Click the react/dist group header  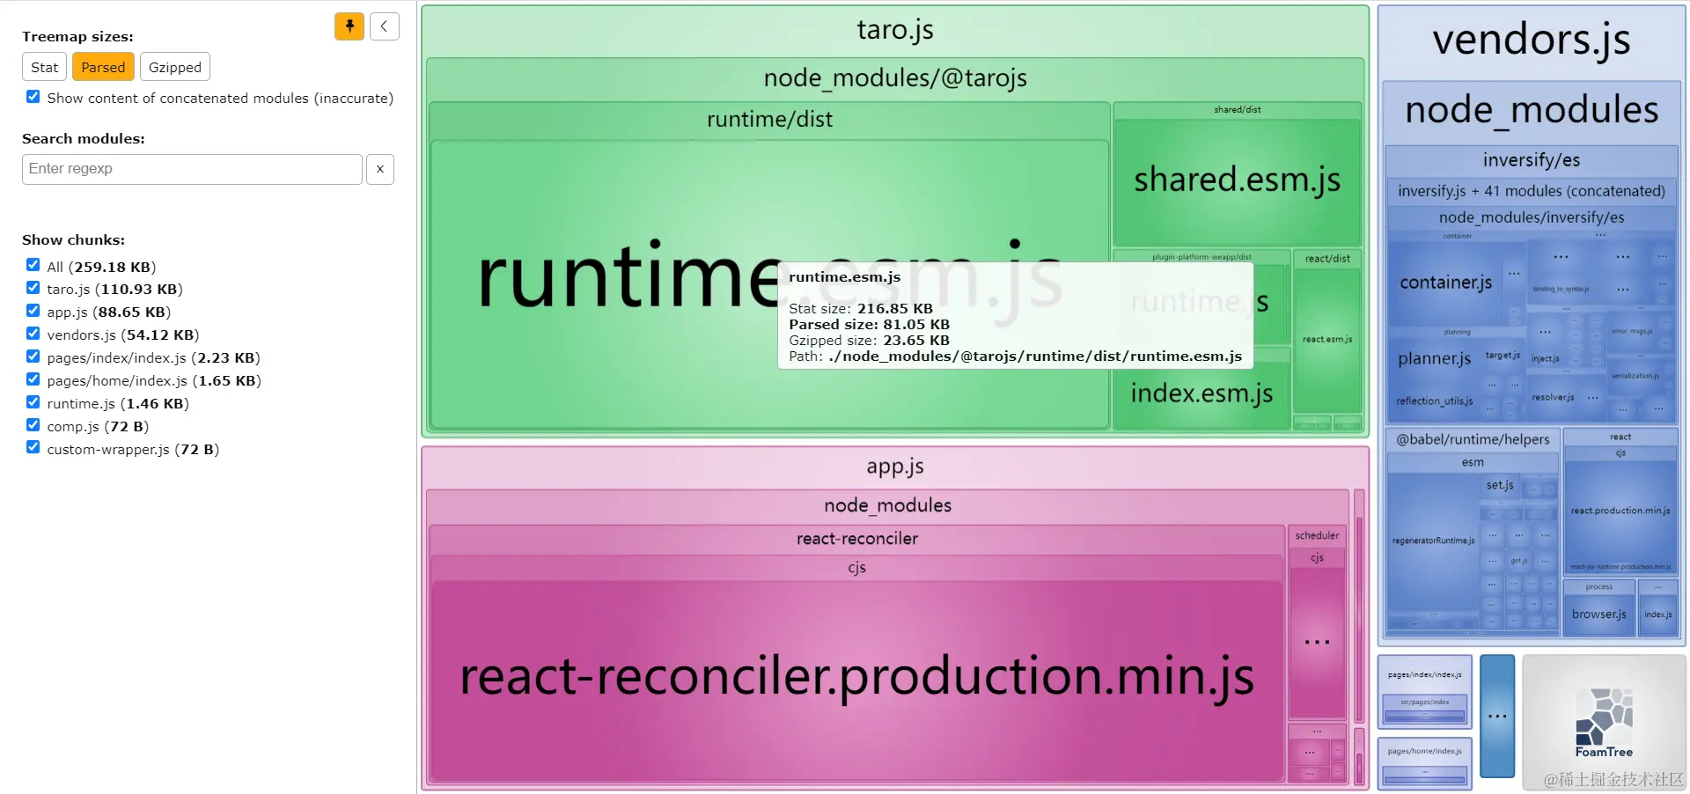(1327, 259)
